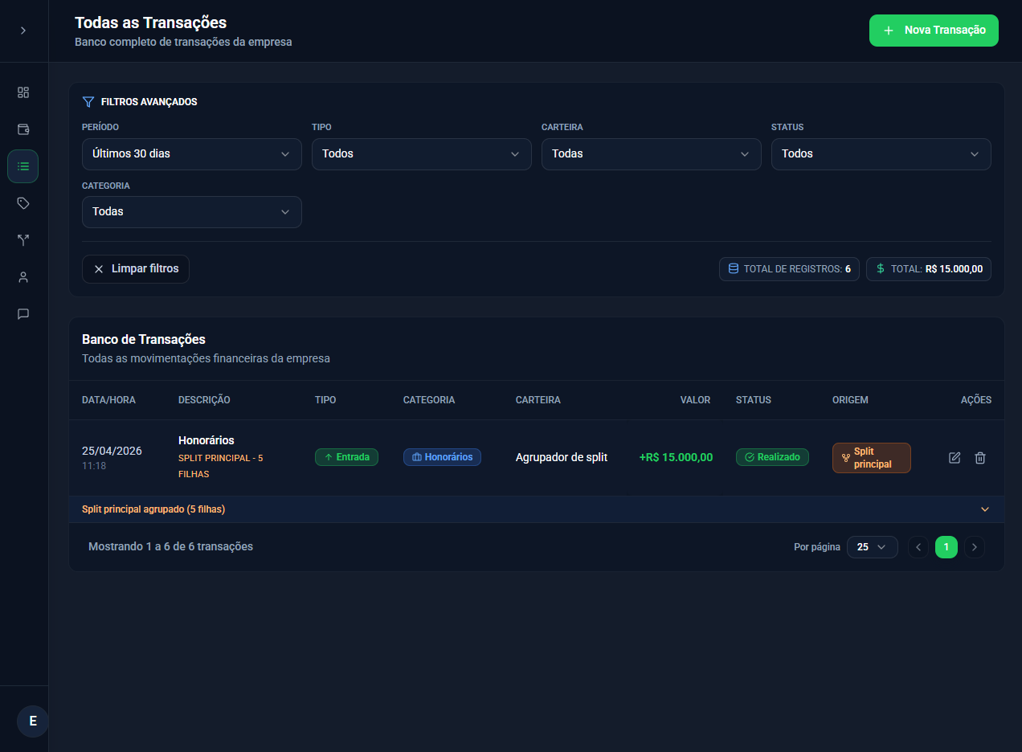Expand the sidebar with the chevron arrow
This screenshot has height=752, width=1022.
tap(23, 31)
